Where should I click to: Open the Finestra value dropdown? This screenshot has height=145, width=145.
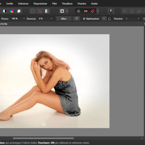pos(139,19)
